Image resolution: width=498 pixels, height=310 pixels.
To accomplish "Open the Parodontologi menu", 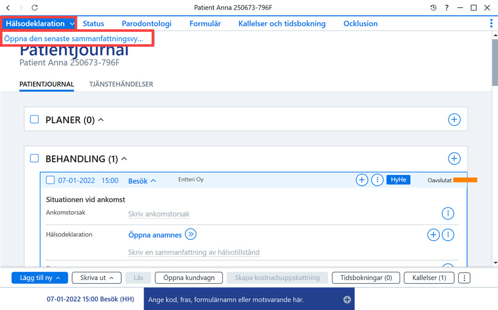I will [147, 23].
